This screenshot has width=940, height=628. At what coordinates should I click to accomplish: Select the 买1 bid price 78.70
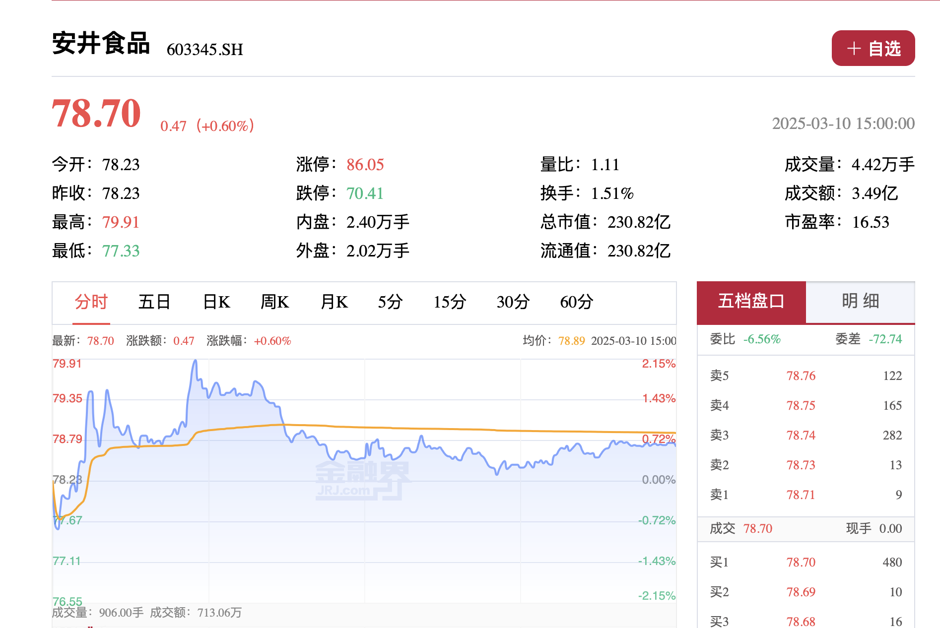(801, 562)
